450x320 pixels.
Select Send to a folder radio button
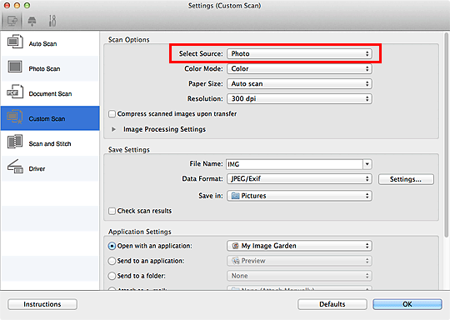[112, 276]
